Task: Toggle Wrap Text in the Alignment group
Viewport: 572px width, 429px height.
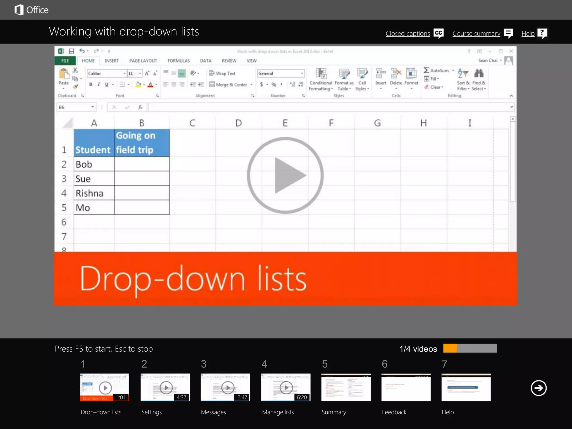Action: [x=222, y=73]
